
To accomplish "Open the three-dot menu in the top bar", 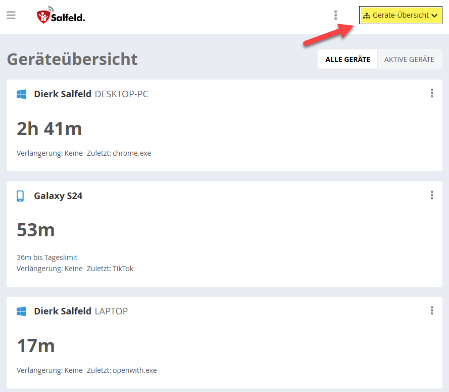I will pyautogui.click(x=335, y=15).
